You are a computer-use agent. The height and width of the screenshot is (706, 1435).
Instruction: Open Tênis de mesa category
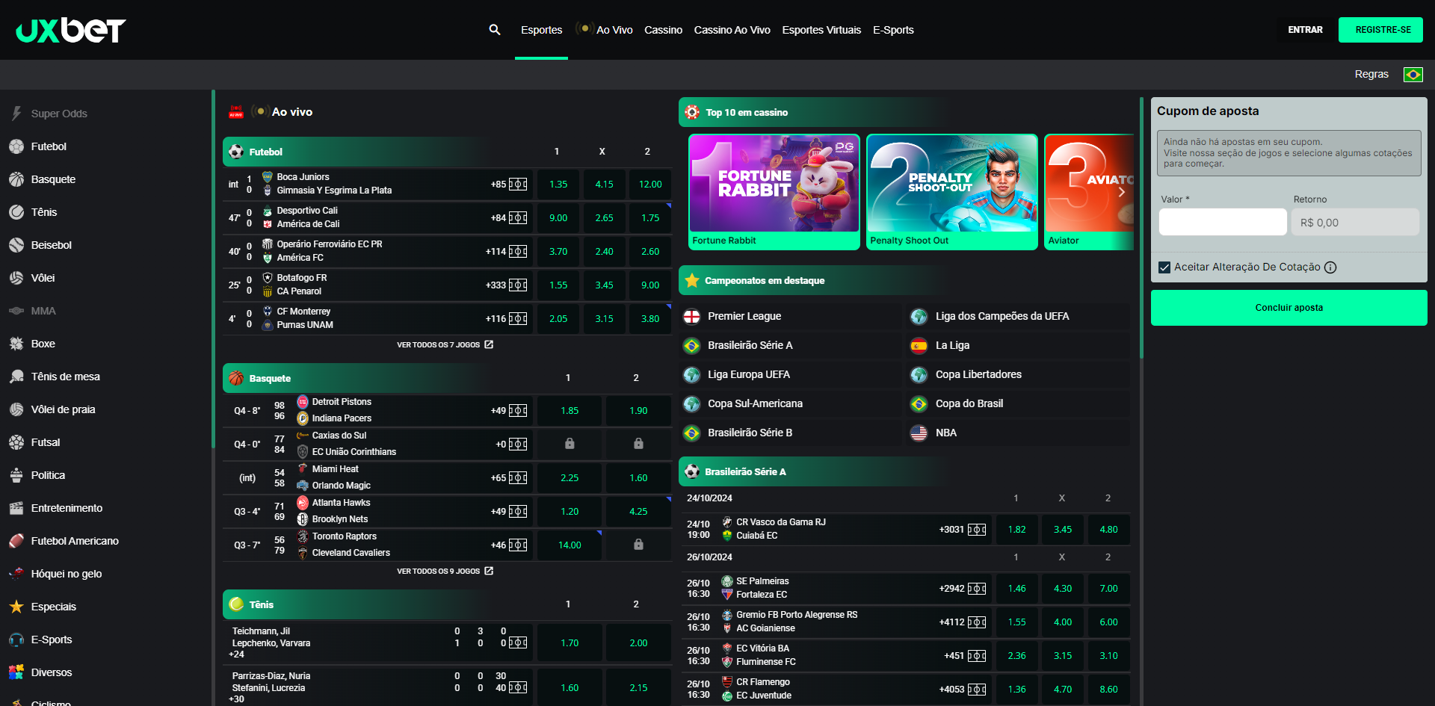(x=65, y=377)
